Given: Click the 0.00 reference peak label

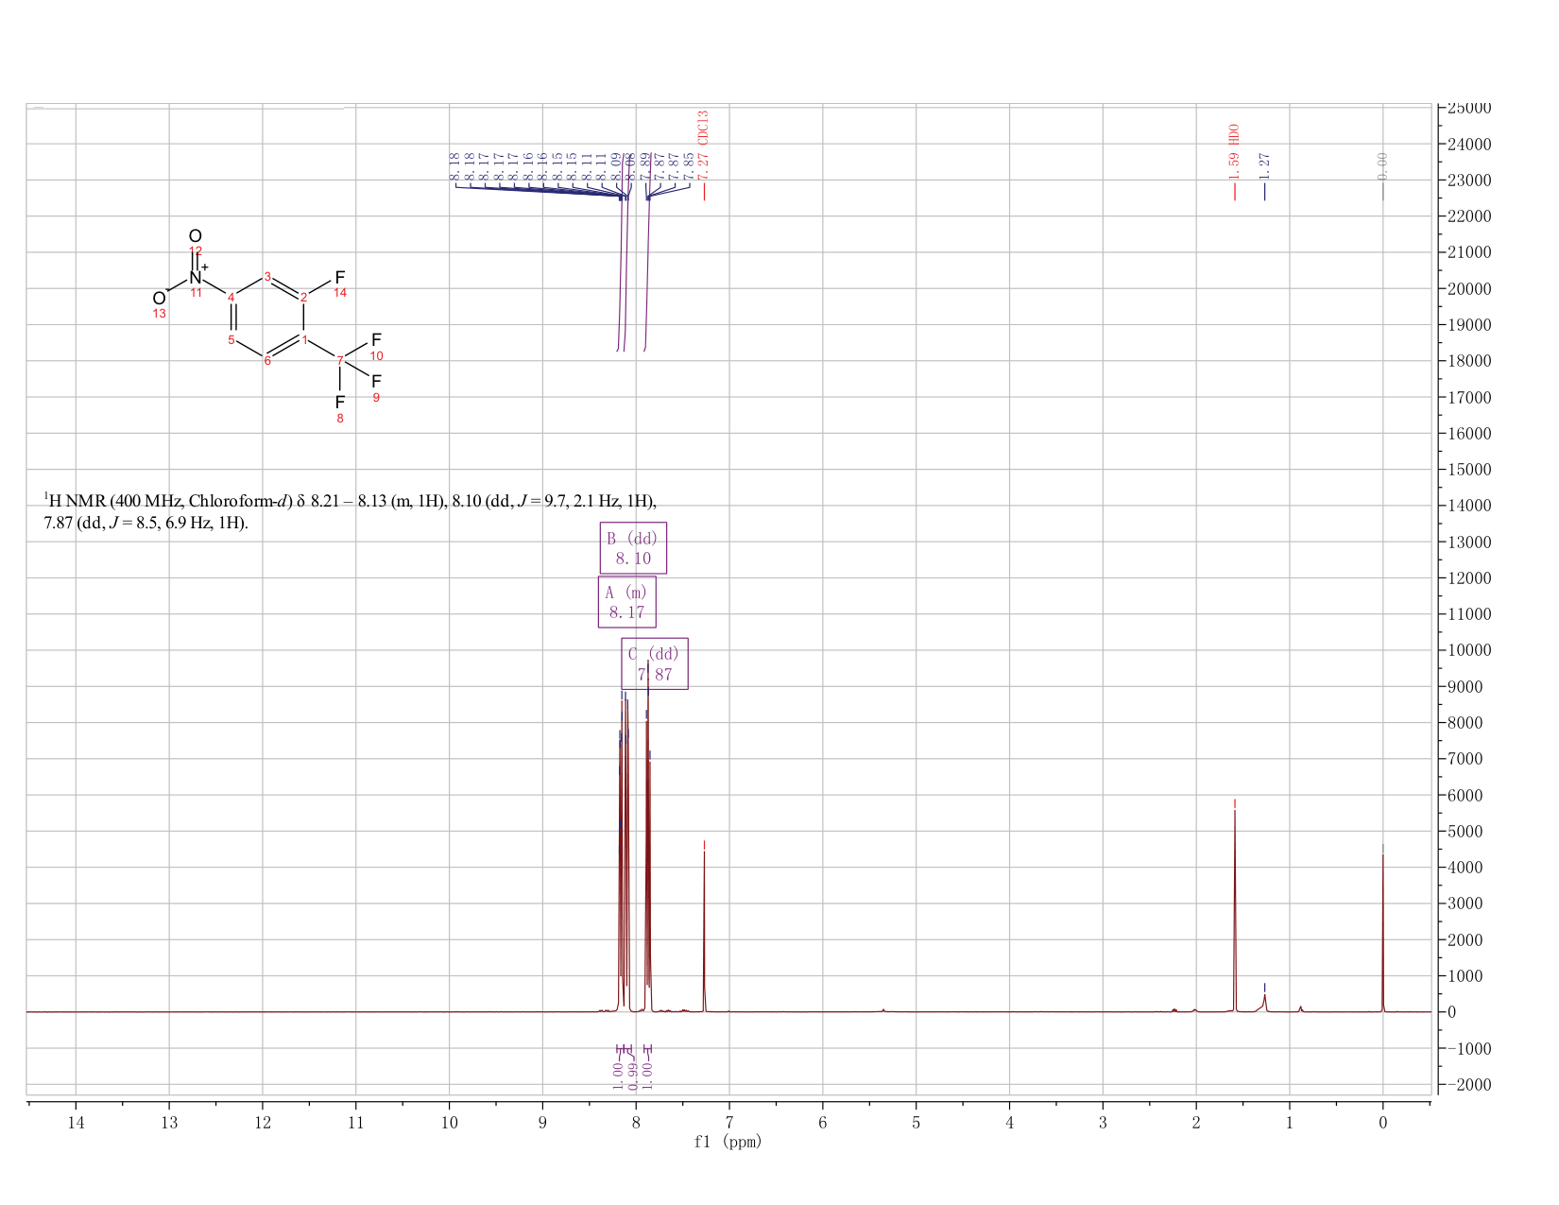Looking at the screenshot, I should [1382, 165].
